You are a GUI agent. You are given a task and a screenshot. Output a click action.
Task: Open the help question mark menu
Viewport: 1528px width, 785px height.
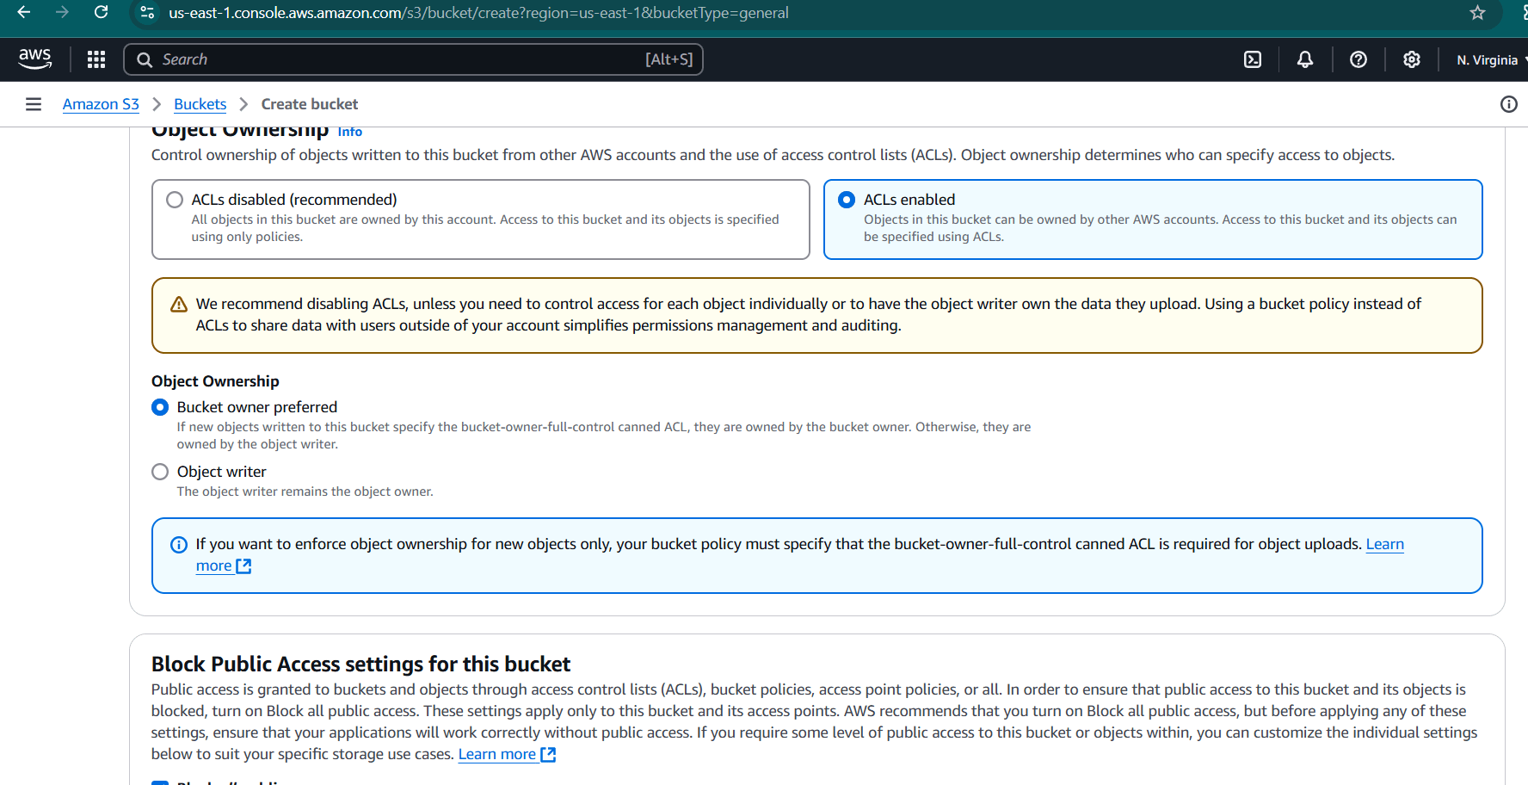[1359, 59]
